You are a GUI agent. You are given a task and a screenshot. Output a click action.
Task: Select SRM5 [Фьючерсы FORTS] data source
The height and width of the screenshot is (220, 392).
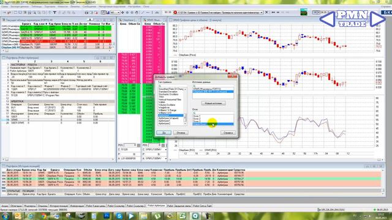tap(206, 89)
